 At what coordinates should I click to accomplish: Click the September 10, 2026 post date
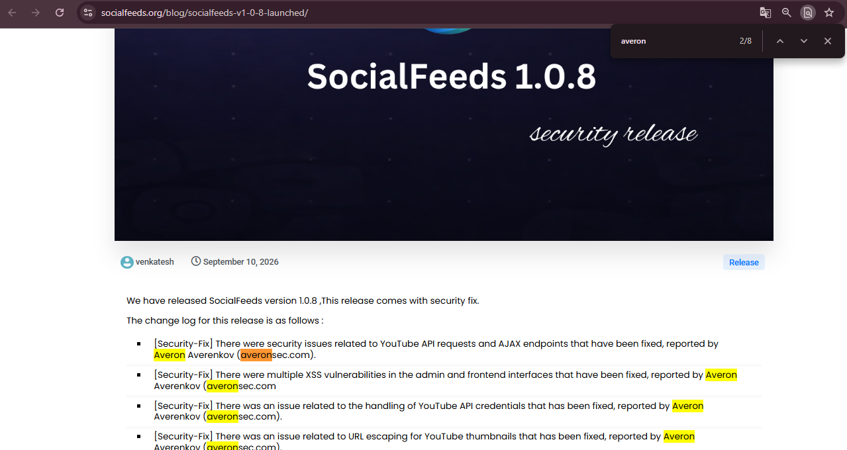point(241,262)
